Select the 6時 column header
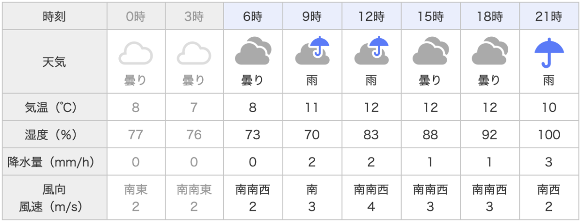This screenshot has height=222, width=582. coord(253,17)
